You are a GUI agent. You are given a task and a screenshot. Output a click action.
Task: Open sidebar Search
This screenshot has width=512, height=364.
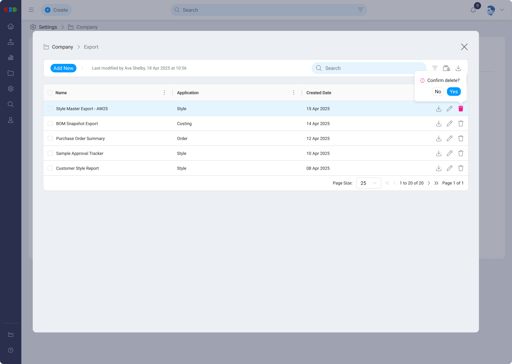[x=10, y=104]
